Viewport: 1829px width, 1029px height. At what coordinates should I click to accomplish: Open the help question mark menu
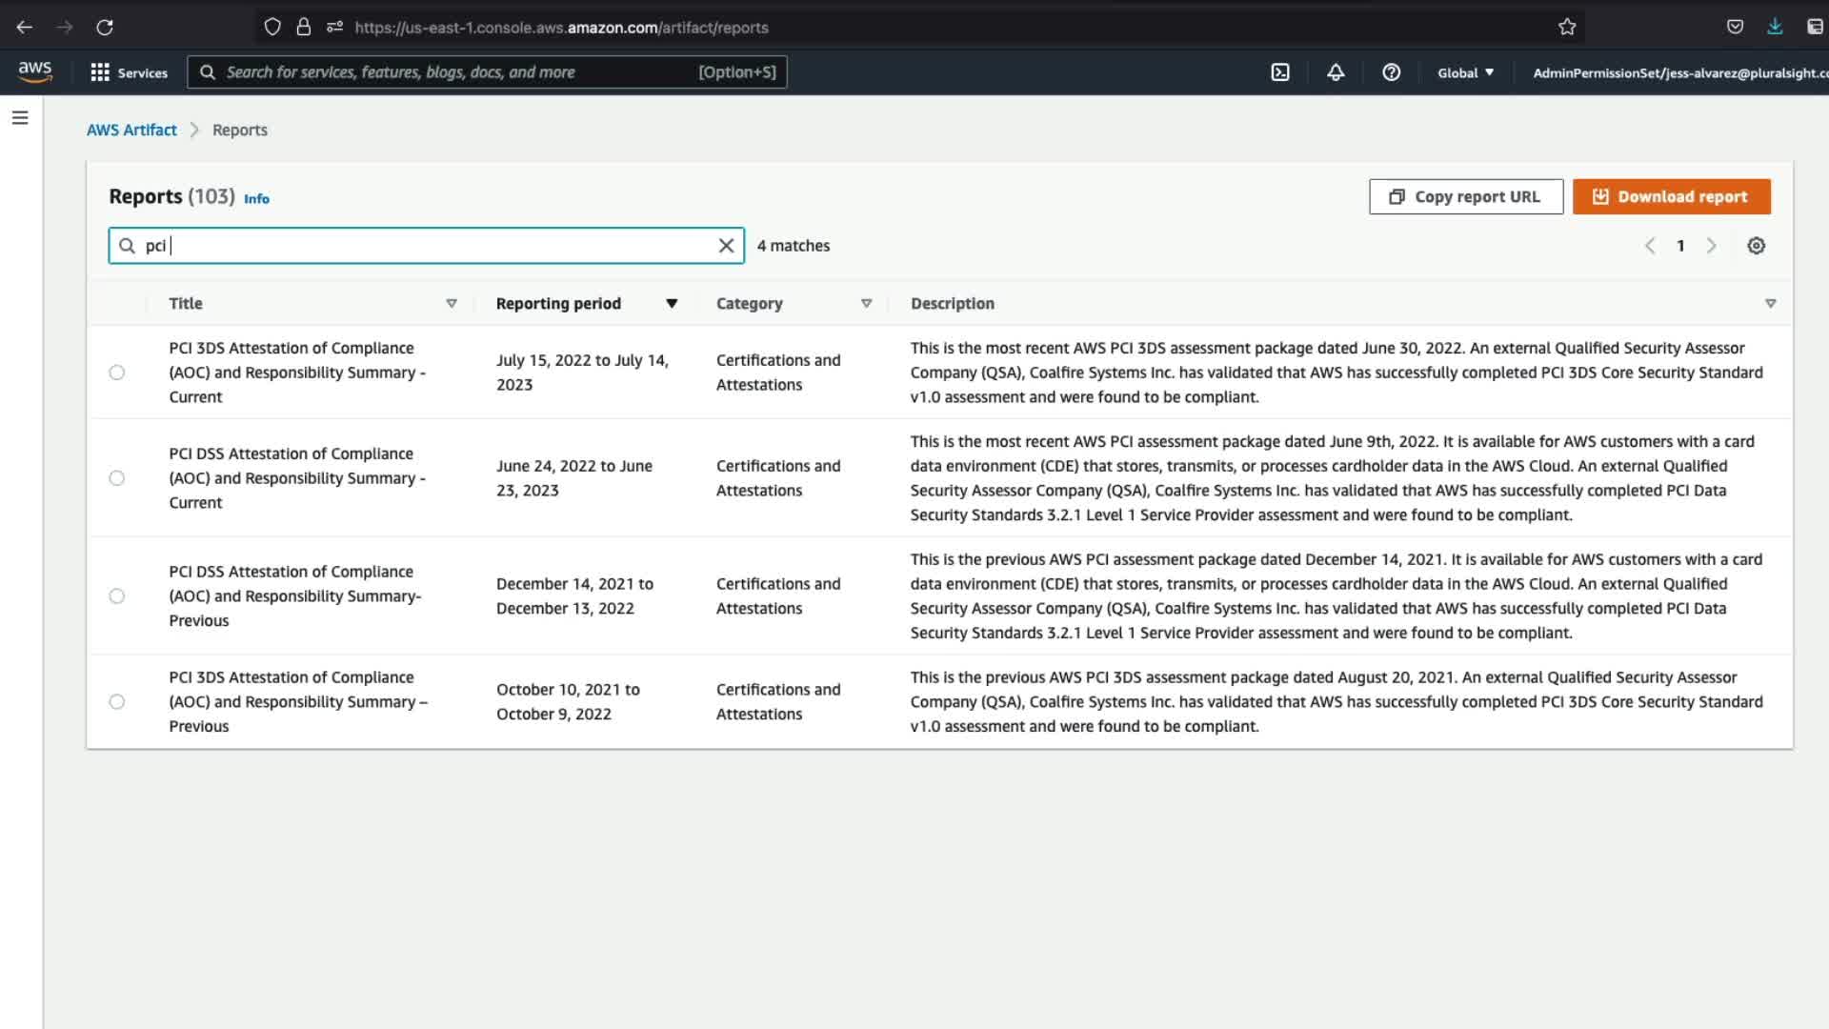1391,72
